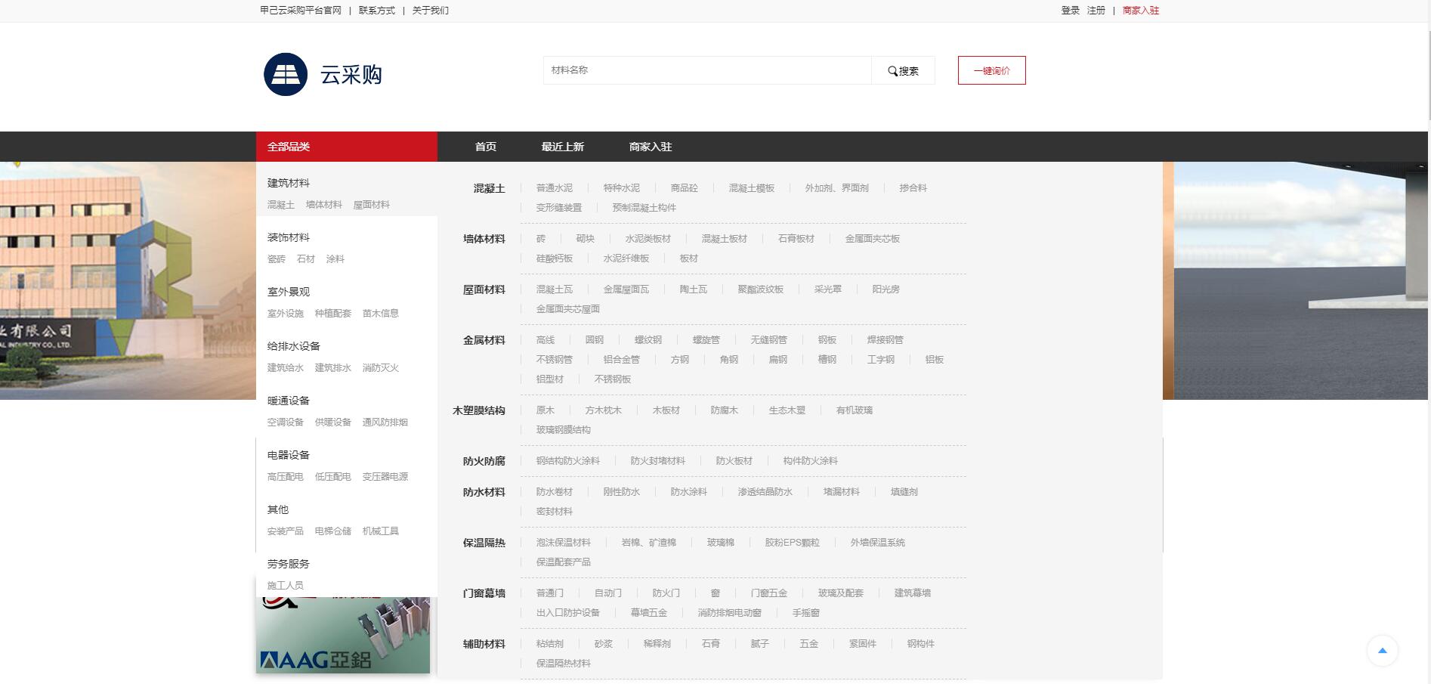Select 螺纹钢 under 金属材料
The height and width of the screenshot is (684, 1431).
click(648, 340)
